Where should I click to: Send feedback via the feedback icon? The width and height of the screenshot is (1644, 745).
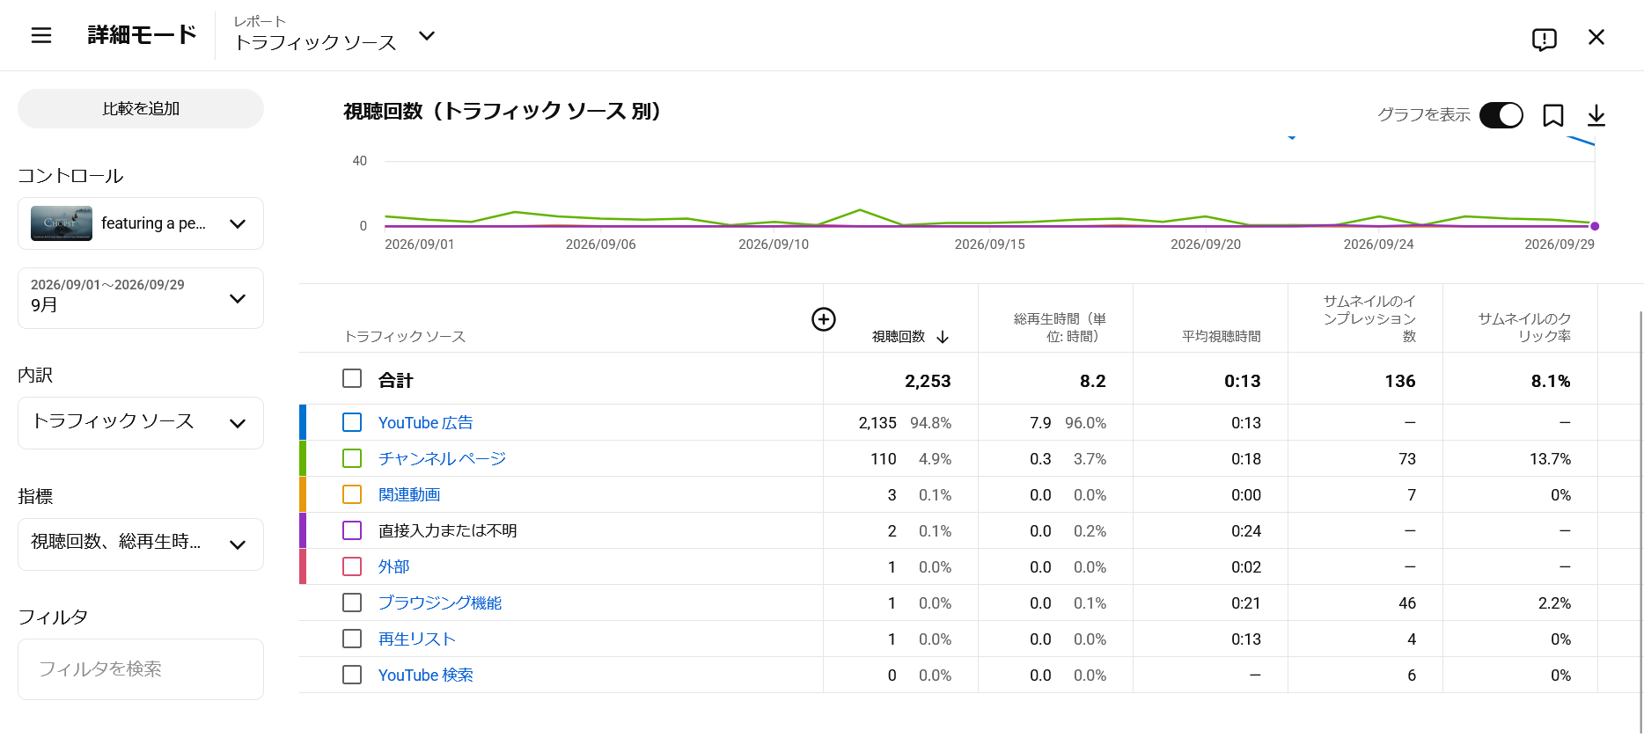[x=1545, y=39]
